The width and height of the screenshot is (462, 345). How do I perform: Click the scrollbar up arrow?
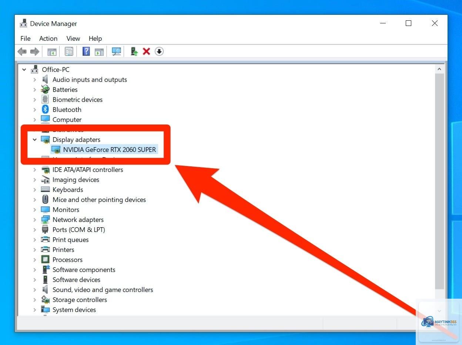coord(439,69)
